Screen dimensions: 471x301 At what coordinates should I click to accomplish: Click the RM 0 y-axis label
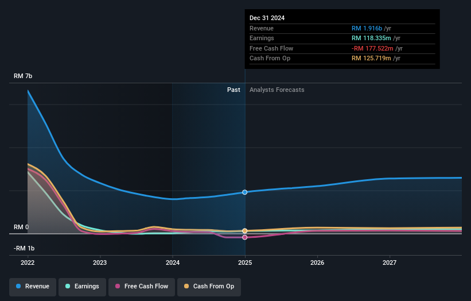(x=21, y=227)
